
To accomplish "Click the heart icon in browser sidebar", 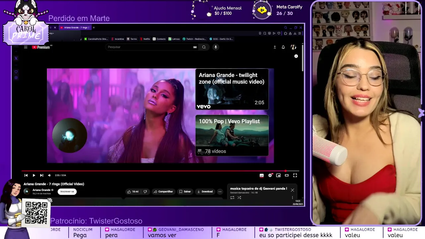I will click(x=16, y=72).
